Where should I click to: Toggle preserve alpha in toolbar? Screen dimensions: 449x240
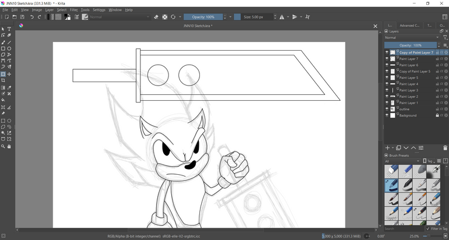tap(165, 17)
